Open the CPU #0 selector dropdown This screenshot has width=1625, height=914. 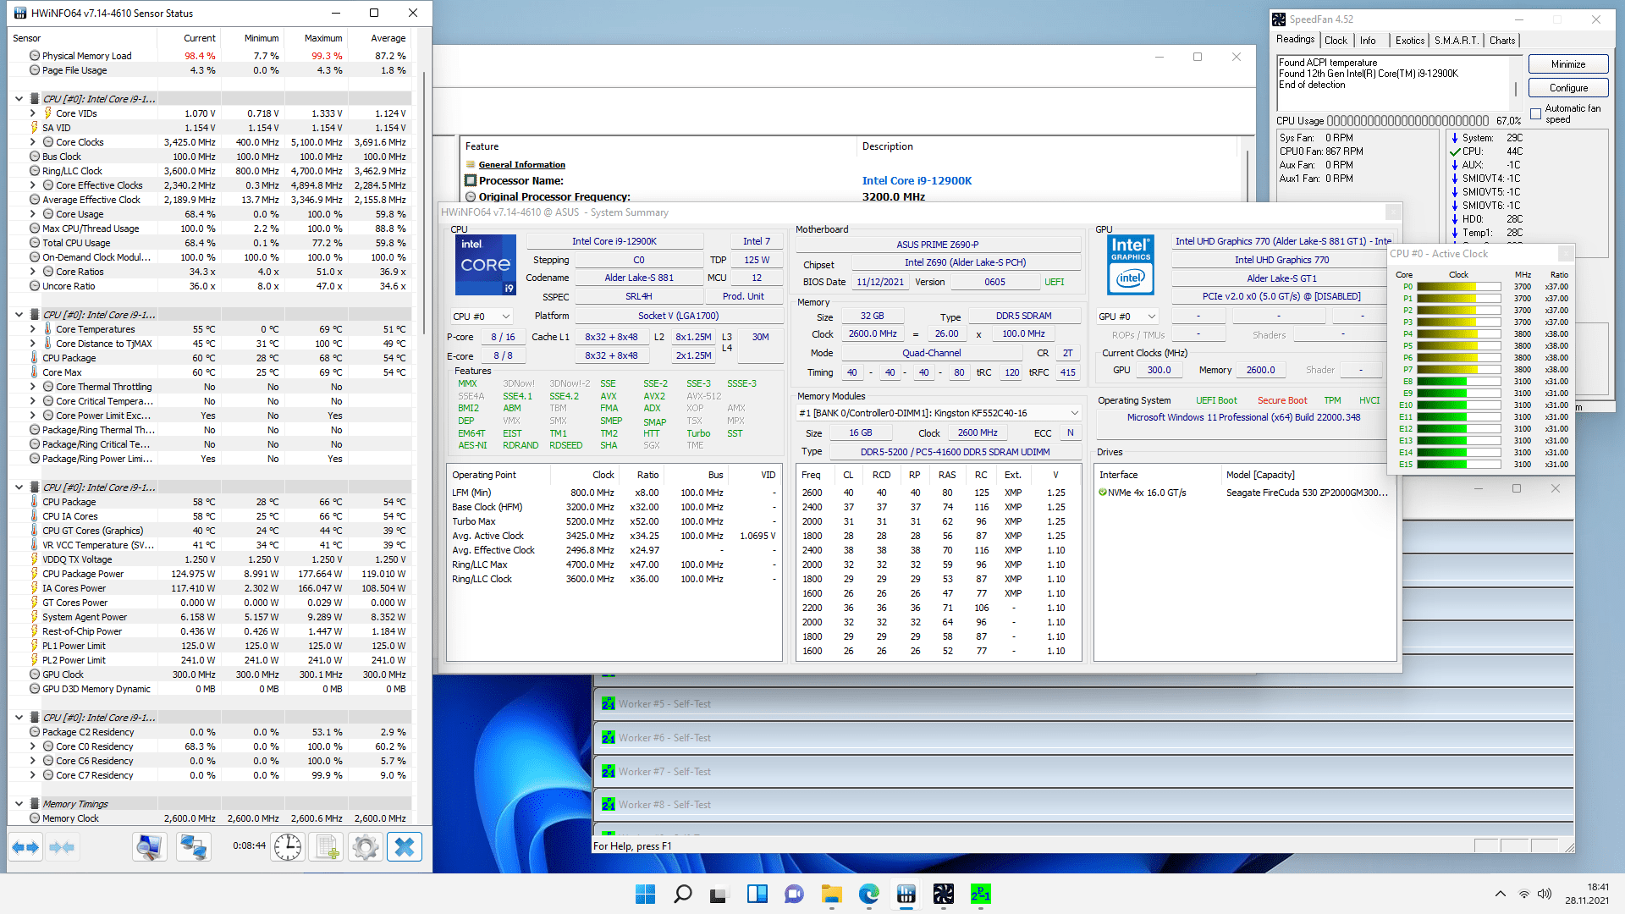pyautogui.click(x=481, y=317)
